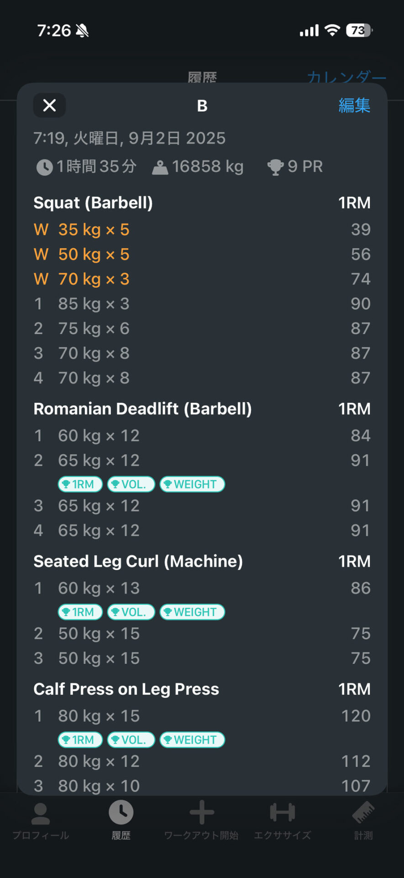Select the warm-up set 70 kg × 3
This screenshot has width=404, height=878.
click(202, 279)
